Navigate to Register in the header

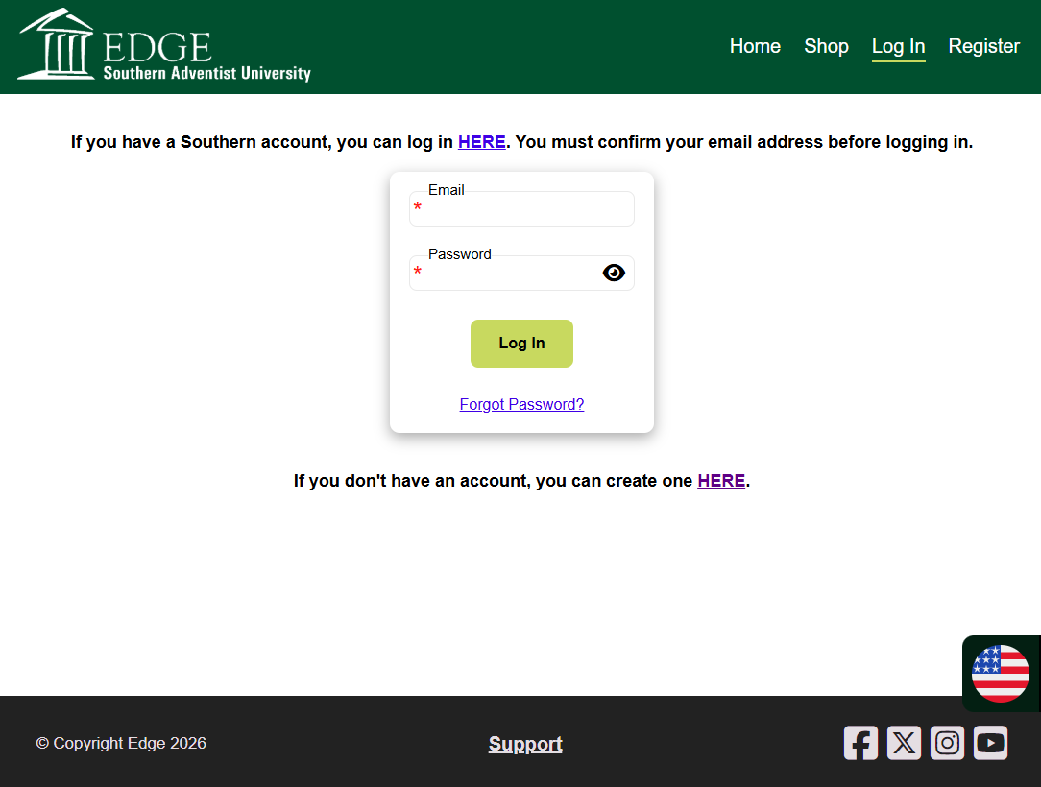click(983, 46)
